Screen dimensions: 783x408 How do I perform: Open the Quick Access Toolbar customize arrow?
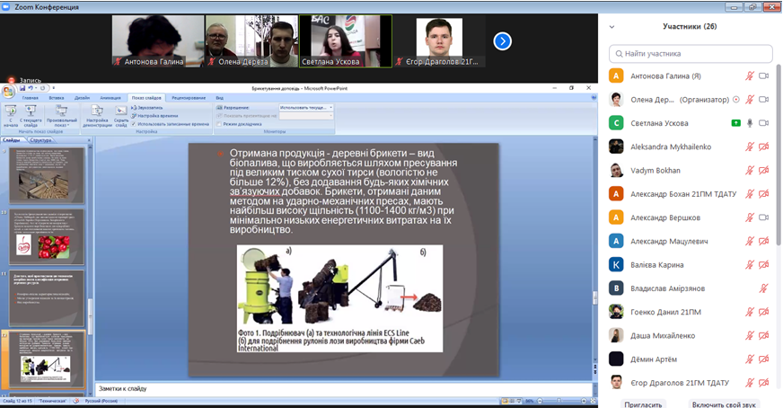[54, 88]
